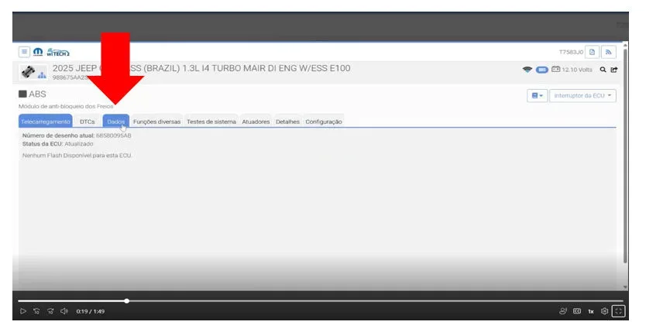
Task: Click the Mopar logo icon
Action: [38, 53]
